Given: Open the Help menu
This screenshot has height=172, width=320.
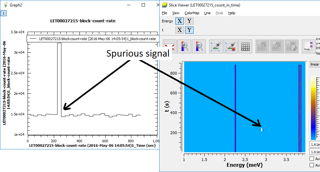Looking at the screenshot, I should point(231,13).
